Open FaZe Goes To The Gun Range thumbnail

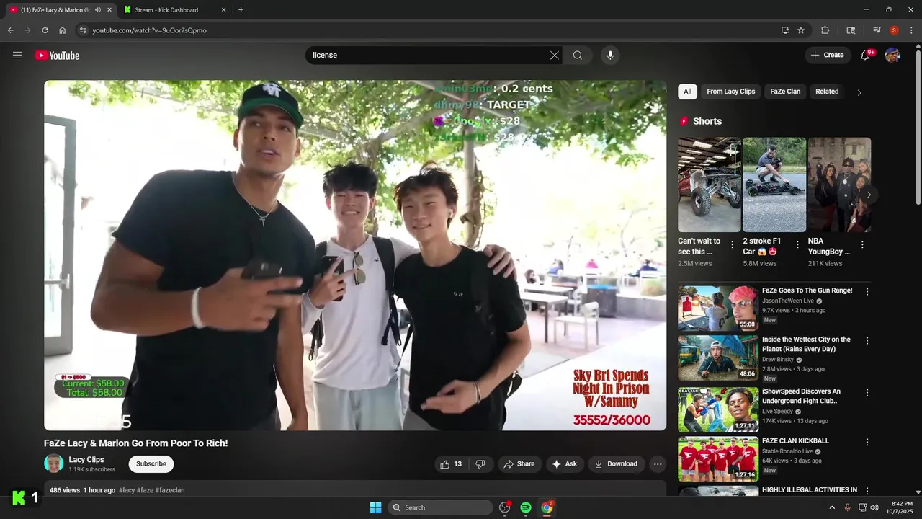pos(717,309)
